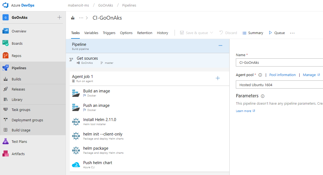Create new item with plus beside GoOnAks
Viewport: 323px width, 175px height.
(x=59, y=17)
